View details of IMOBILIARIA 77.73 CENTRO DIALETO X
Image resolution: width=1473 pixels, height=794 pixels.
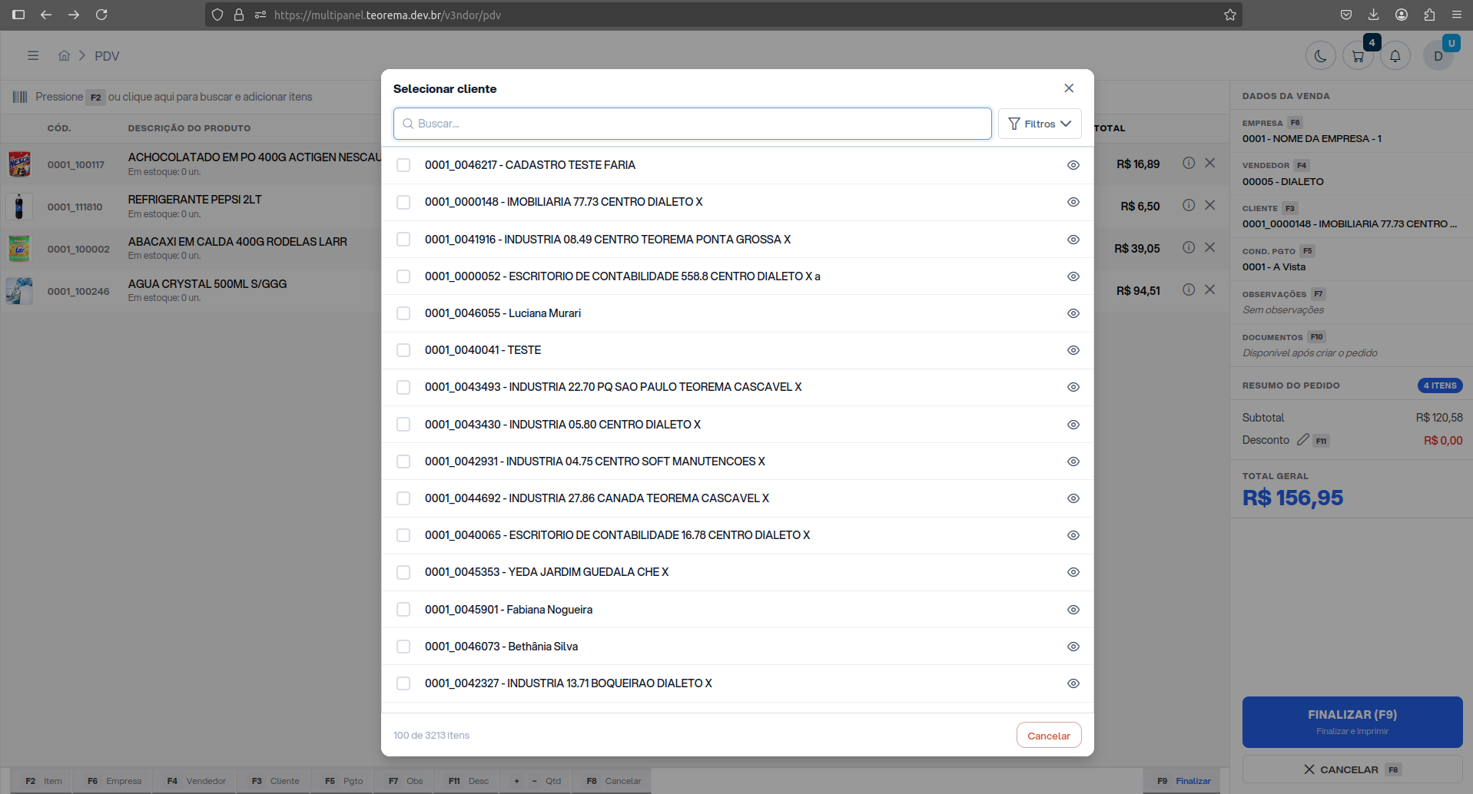click(x=1073, y=202)
